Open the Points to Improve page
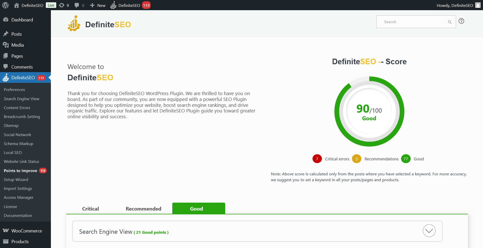This screenshot has height=248, width=483. [20, 171]
